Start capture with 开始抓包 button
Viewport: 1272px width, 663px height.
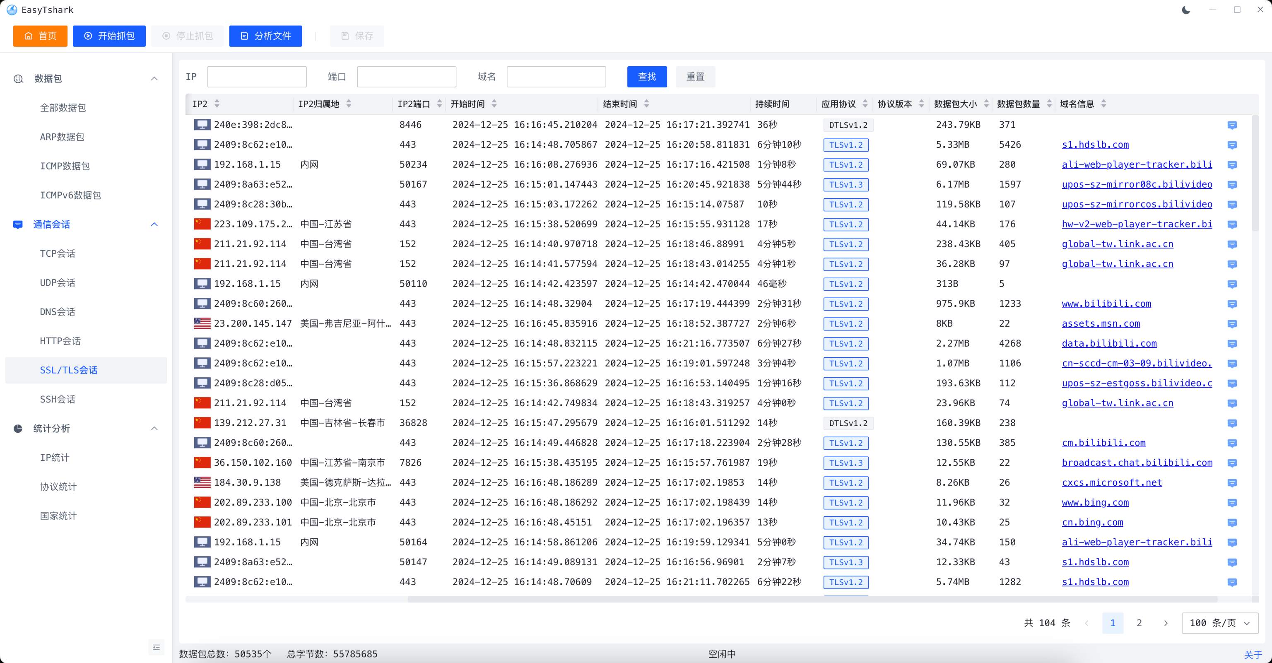[109, 36]
